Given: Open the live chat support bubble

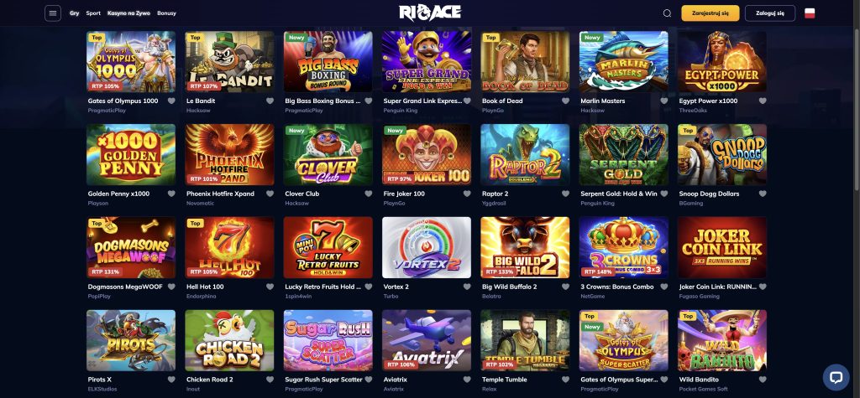Looking at the screenshot, I should 836,377.
